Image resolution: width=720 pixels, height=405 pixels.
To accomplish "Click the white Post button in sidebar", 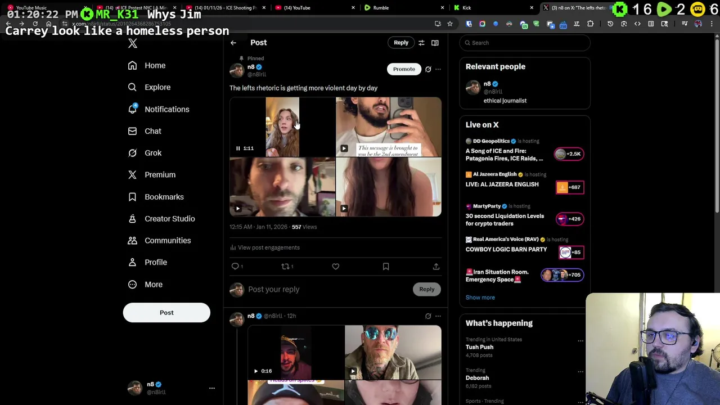I will point(166,313).
